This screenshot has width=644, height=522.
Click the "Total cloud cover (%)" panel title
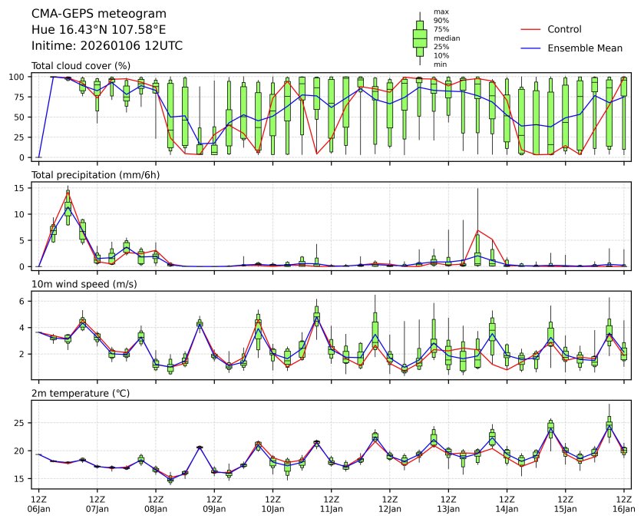tap(81, 66)
